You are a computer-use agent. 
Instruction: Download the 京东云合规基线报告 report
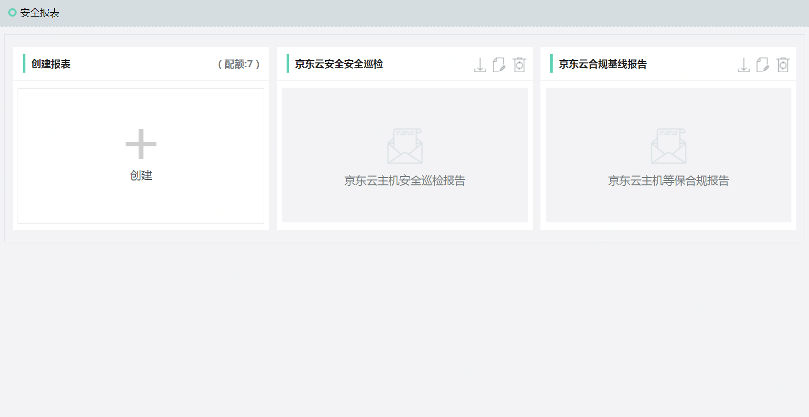tap(744, 65)
